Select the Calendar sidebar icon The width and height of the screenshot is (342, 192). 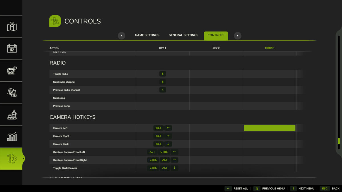(x=11, y=48)
